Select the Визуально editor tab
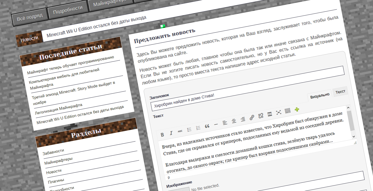The height and width of the screenshot is (191, 373). [320, 95]
